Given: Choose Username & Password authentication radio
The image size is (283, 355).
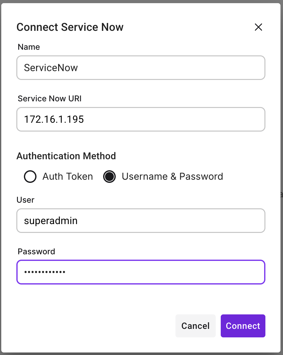Looking at the screenshot, I should 109,177.
